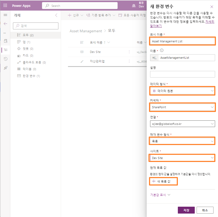Select 테이블 (0) in objects tree
The image size is (218, 217).
tap(35, 69)
